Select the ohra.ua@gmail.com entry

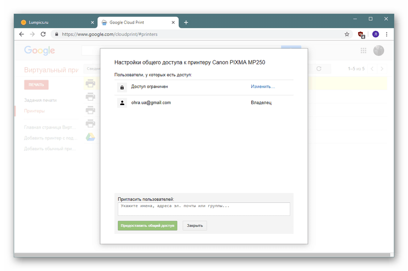[151, 102]
